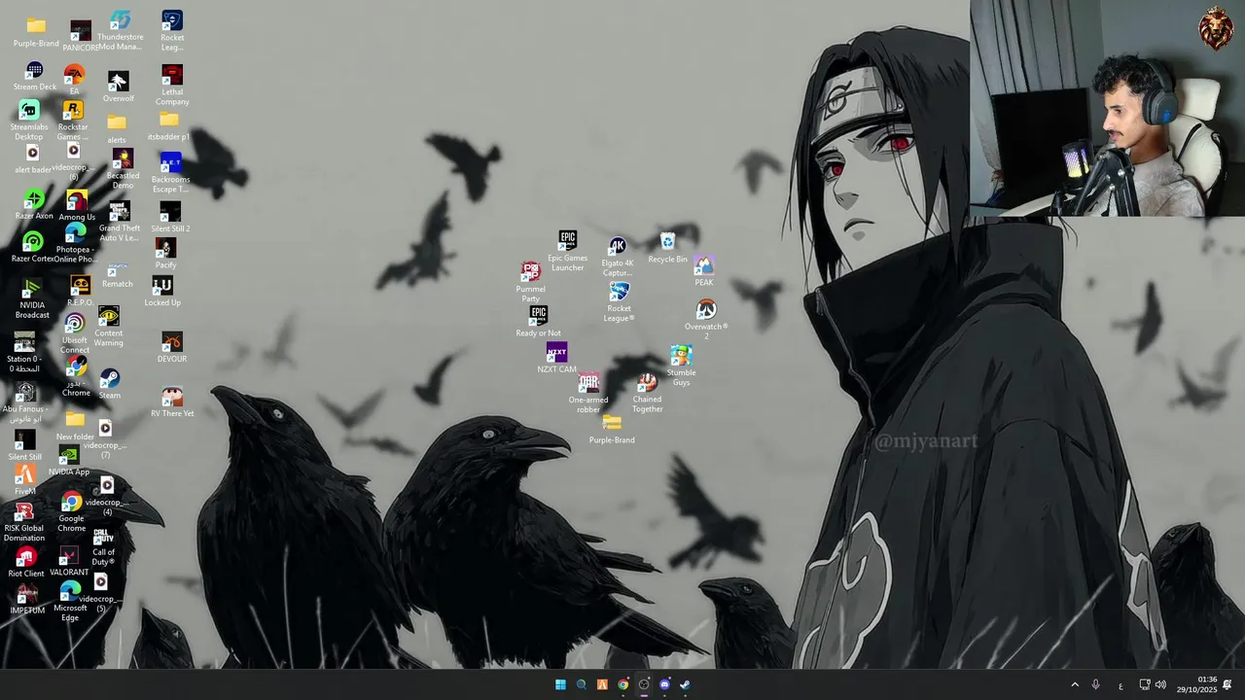Open the New folder on desktop
1245x700 pixels.
75,426
